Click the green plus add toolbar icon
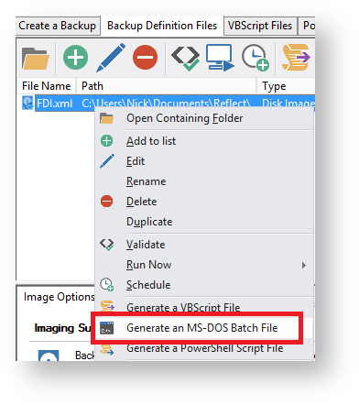This screenshot has height=405, width=359. pyautogui.click(x=75, y=58)
